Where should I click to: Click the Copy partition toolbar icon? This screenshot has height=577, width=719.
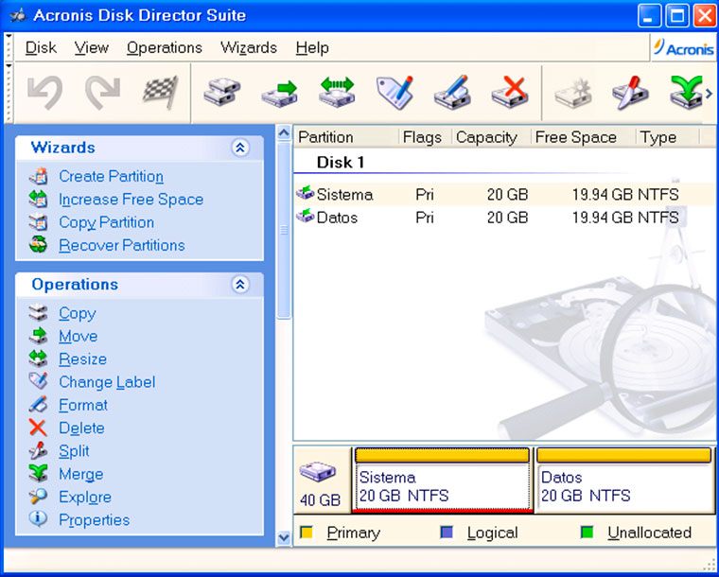pyautogui.click(x=222, y=92)
